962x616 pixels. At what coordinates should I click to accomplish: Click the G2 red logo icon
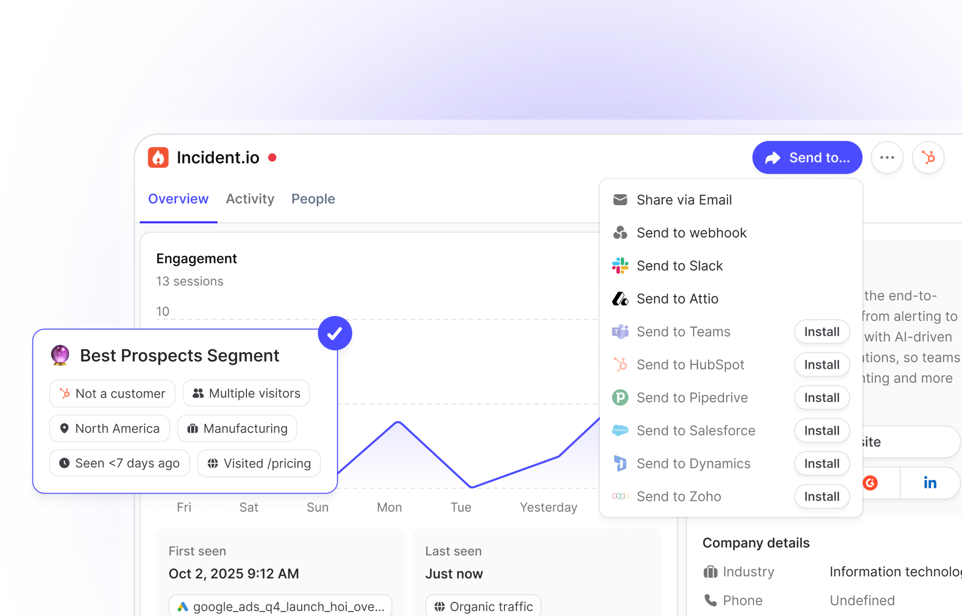pos(870,482)
